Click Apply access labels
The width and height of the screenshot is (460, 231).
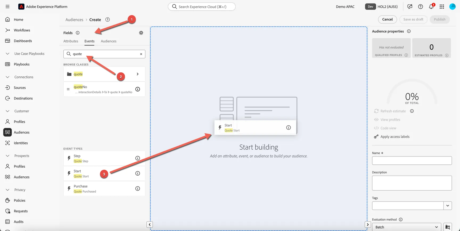[x=392, y=137]
